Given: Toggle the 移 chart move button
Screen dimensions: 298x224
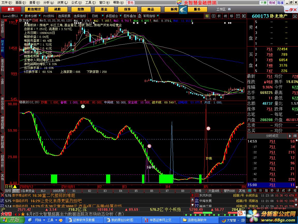Looking at the screenshot, I should click(x=232, y=16).
